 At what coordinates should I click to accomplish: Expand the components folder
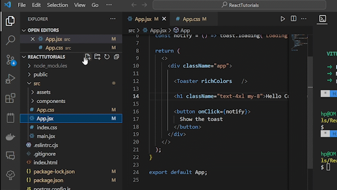(x=32, y=101)
